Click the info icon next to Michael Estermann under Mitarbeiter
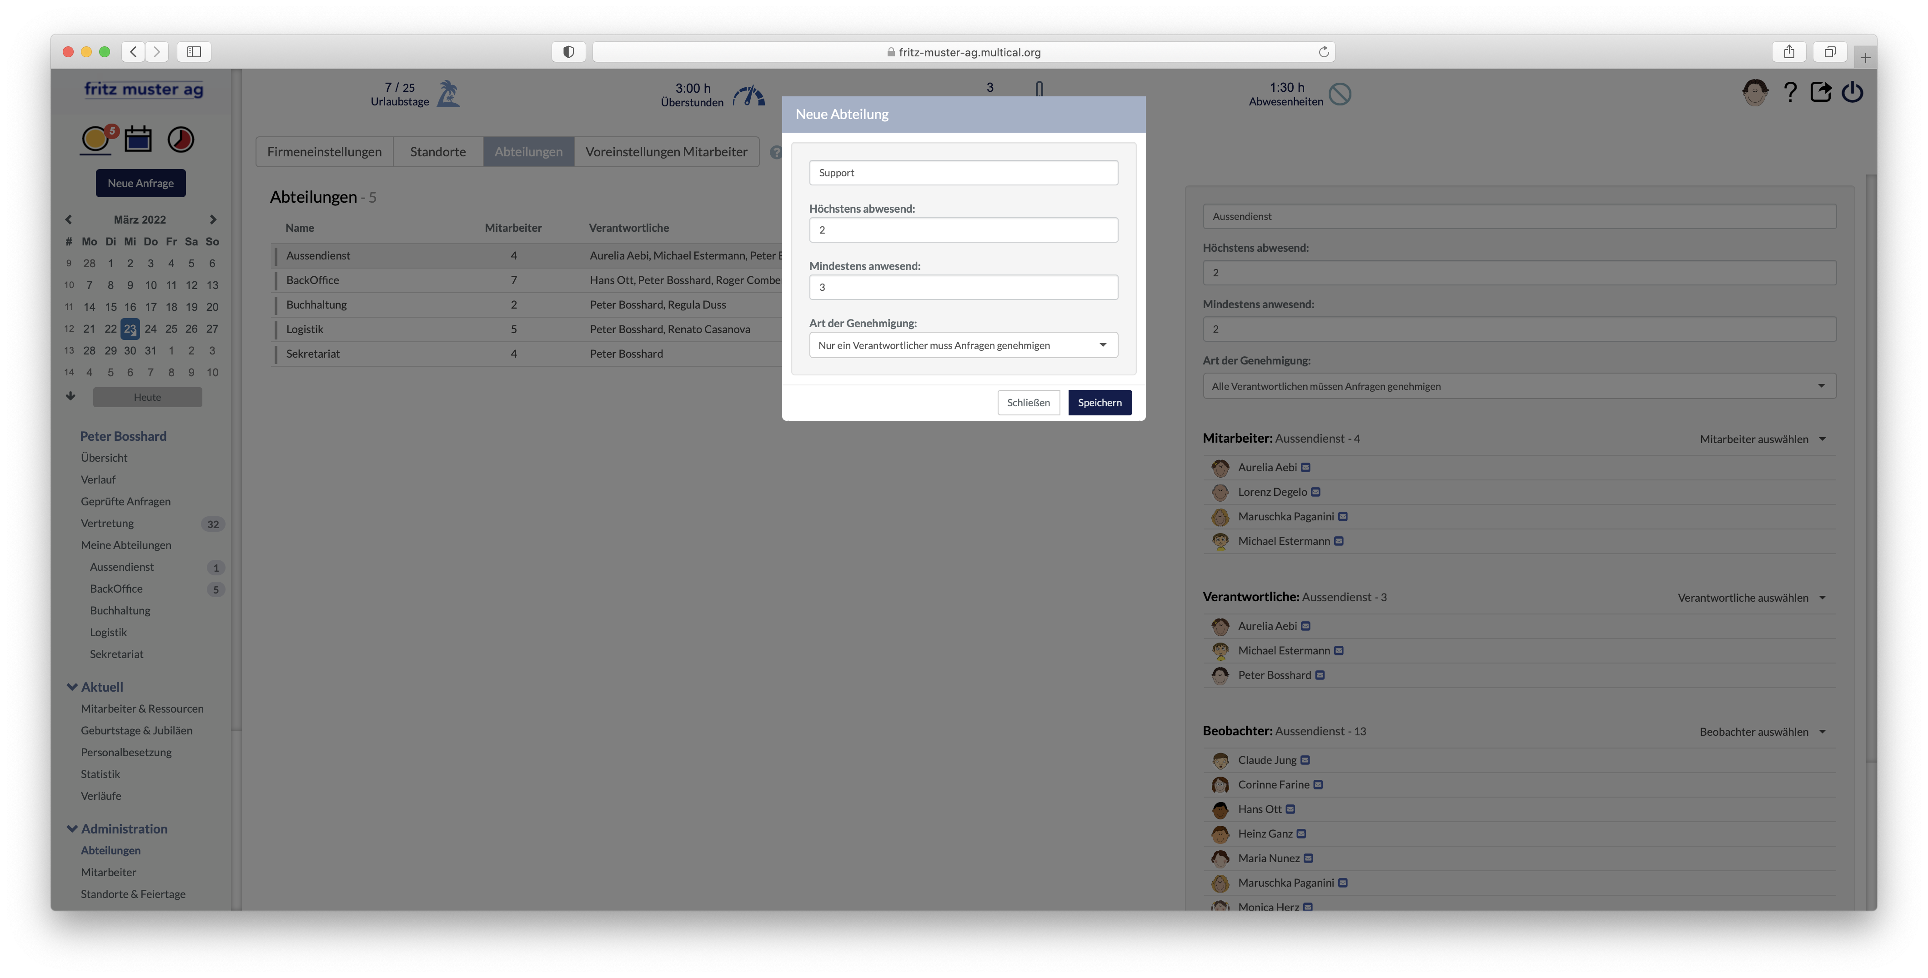The width and height of the screenshot is (1928, 978). click(1339, 541)
